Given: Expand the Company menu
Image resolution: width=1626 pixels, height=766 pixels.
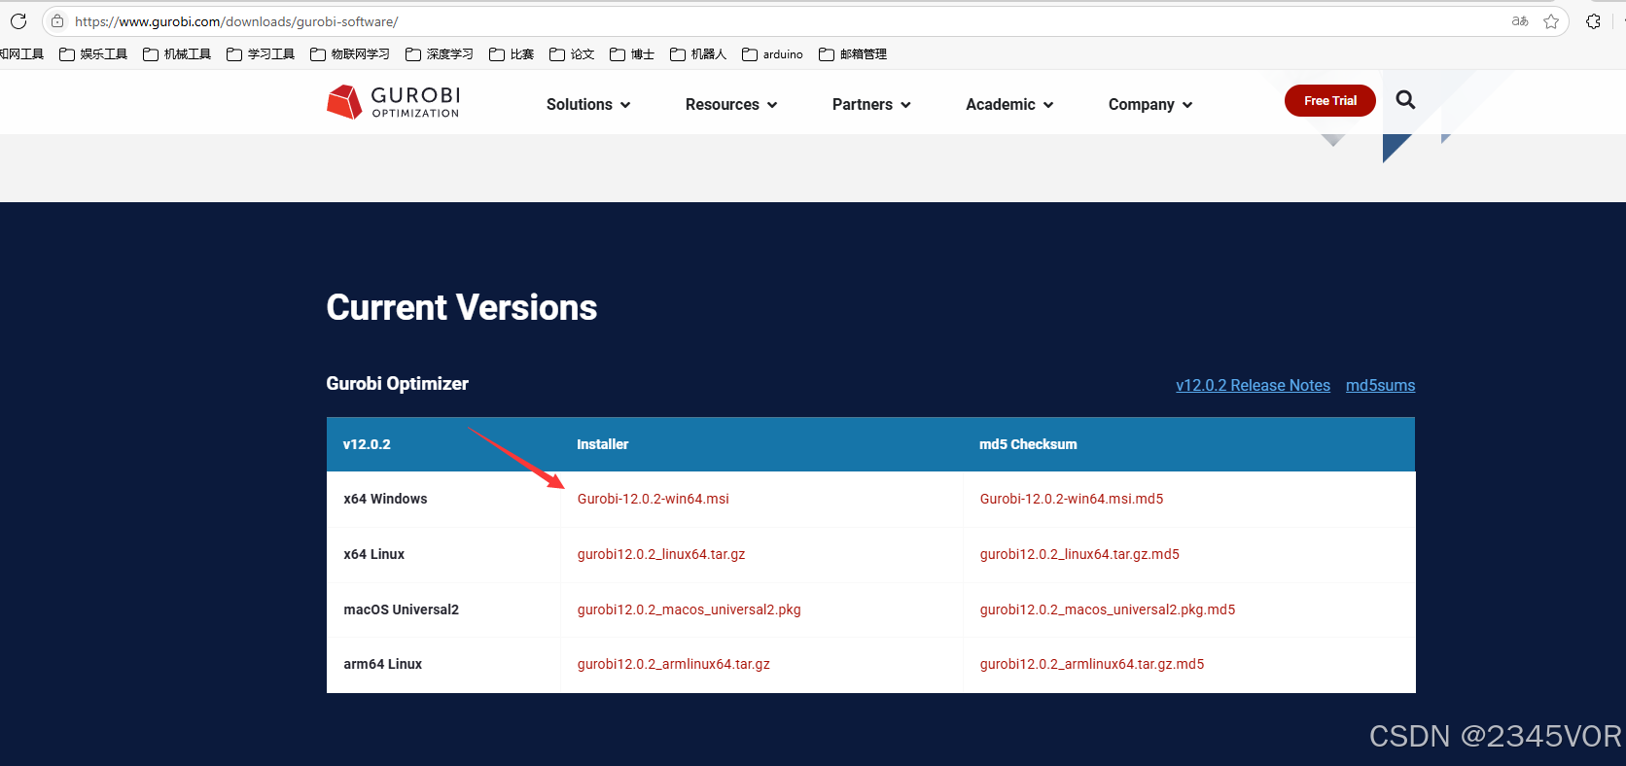Looking at the screenshot, I should pos(1150,104).
